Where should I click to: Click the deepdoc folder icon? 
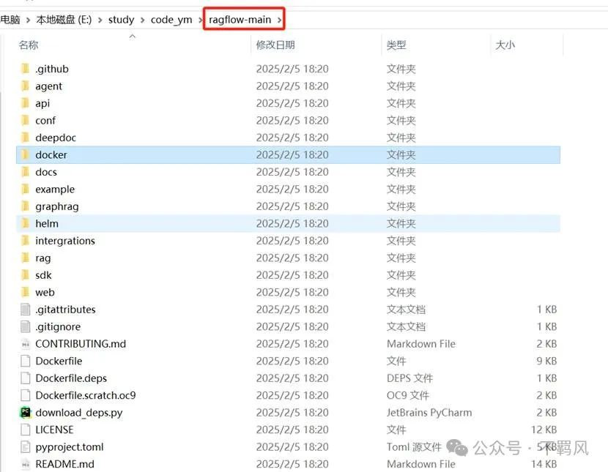(25, 138)
